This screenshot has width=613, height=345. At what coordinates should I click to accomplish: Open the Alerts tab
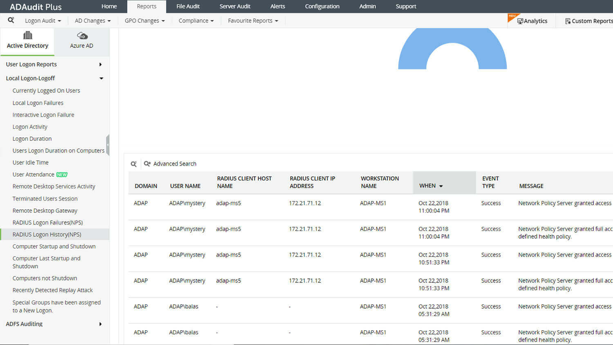click(x=277, y=7)
